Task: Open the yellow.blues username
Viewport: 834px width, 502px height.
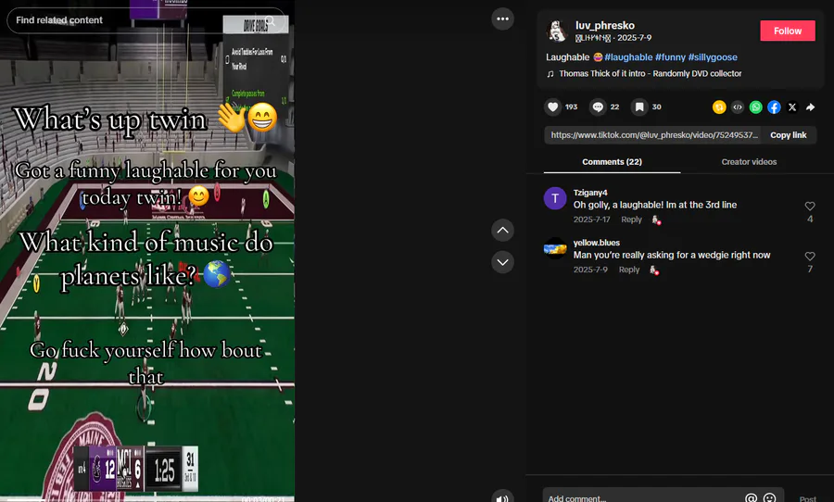Action: click(x=596, y=243)
